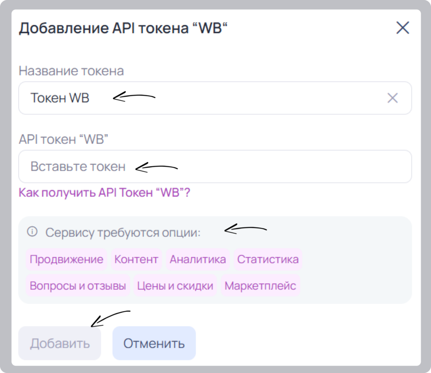Click the 'Добавить' button

(60, 343)
